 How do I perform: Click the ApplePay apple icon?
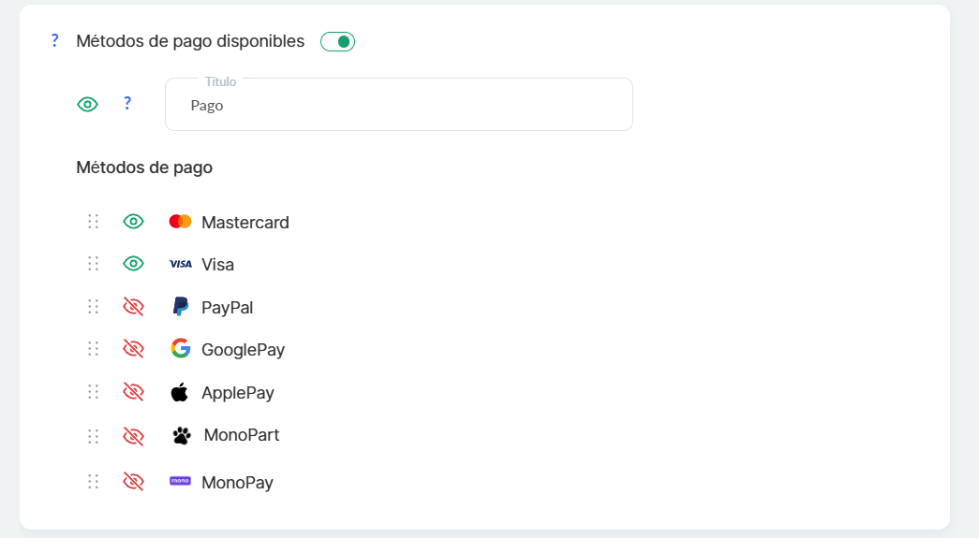click(x=180, y=392)
